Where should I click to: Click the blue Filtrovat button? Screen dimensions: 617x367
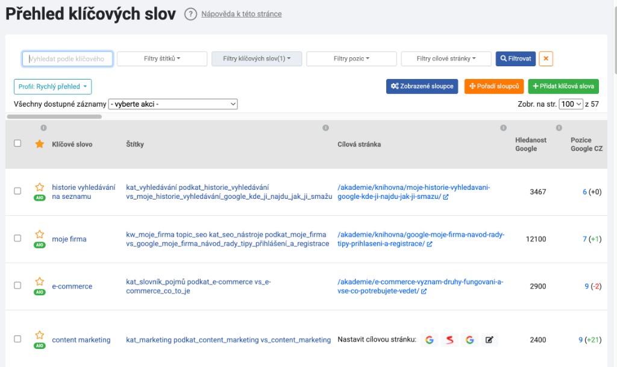pos(516,58)
